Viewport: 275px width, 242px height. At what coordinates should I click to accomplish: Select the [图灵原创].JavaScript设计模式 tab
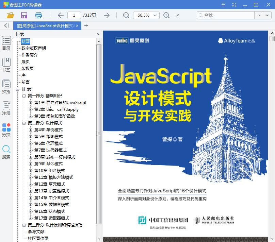(47, 26)
